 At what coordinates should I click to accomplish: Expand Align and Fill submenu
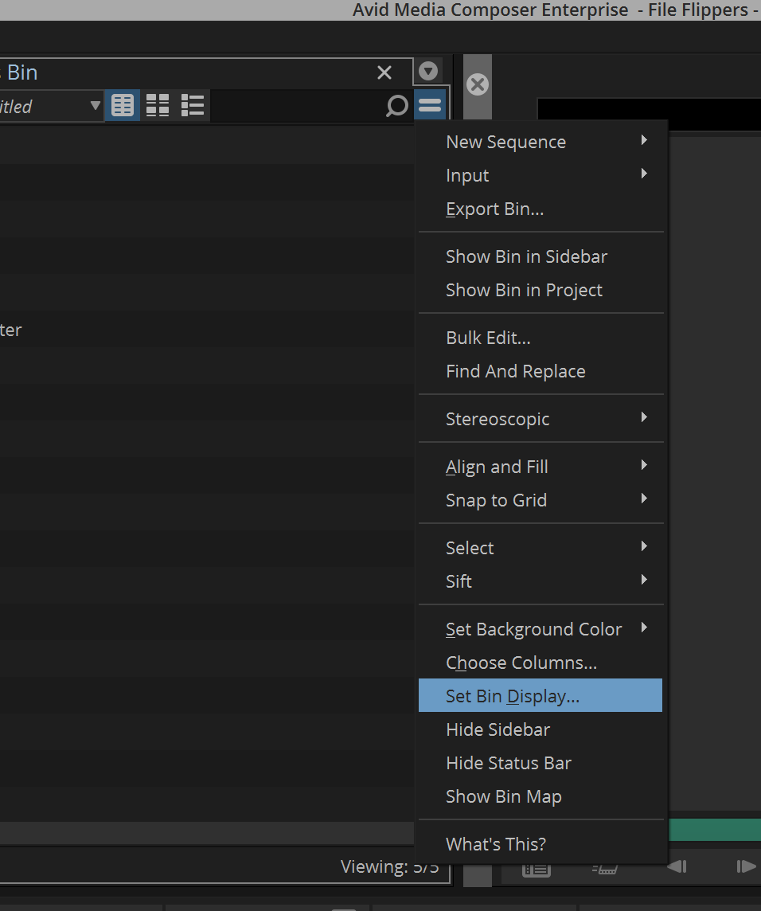coord(541,467)
